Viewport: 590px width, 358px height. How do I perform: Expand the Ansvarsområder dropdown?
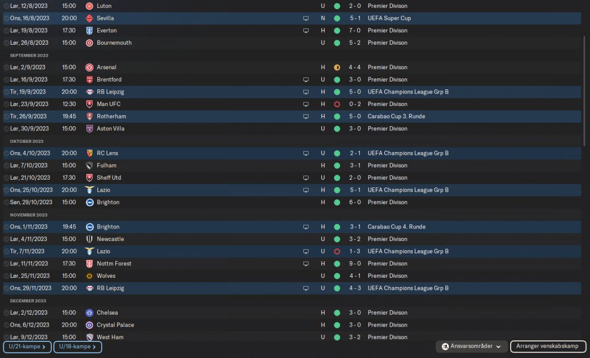pos(472,346)
